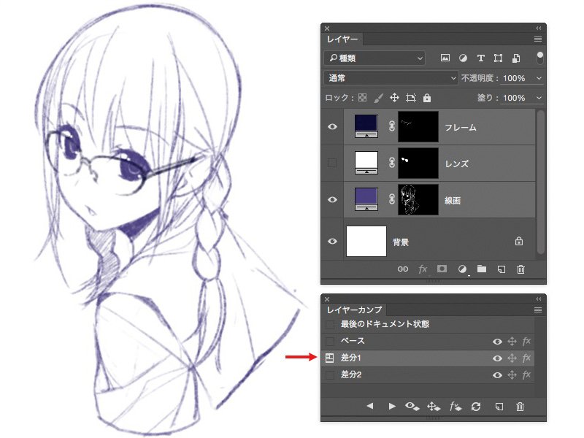
Task: Hide the フレーム layer eye
Action: coord(332,126)
